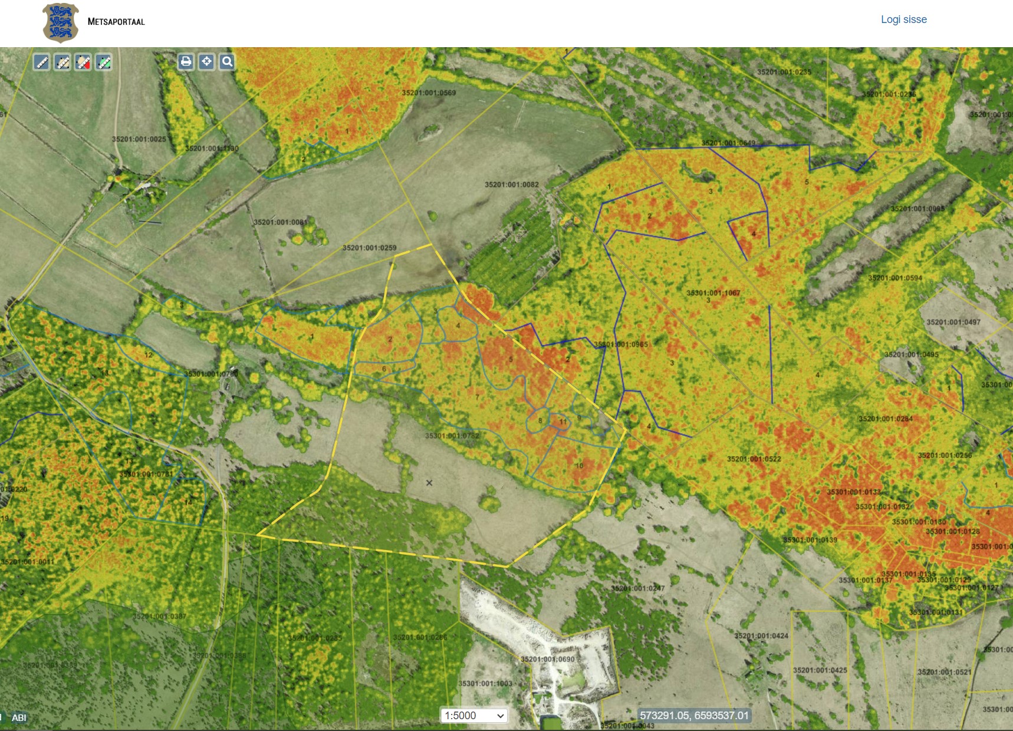The width and height of the screenshot is (1013, 731).
Task: Click parcel label 35201:001:0425
Action: point(820,670)
